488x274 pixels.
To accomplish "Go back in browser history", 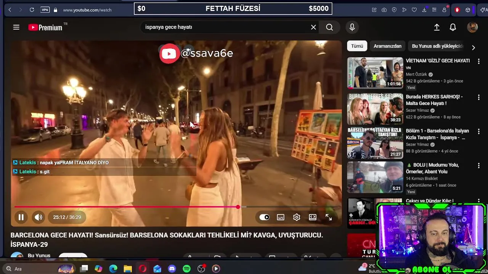I will pyautogui.click(x=10, y=10).
